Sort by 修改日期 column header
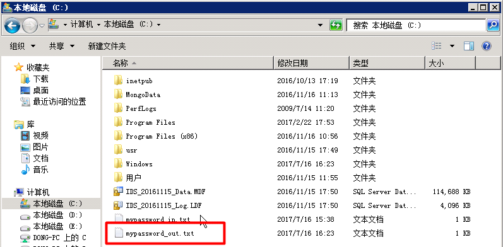This screenshot has width=503, height=247. coord(312,63)
